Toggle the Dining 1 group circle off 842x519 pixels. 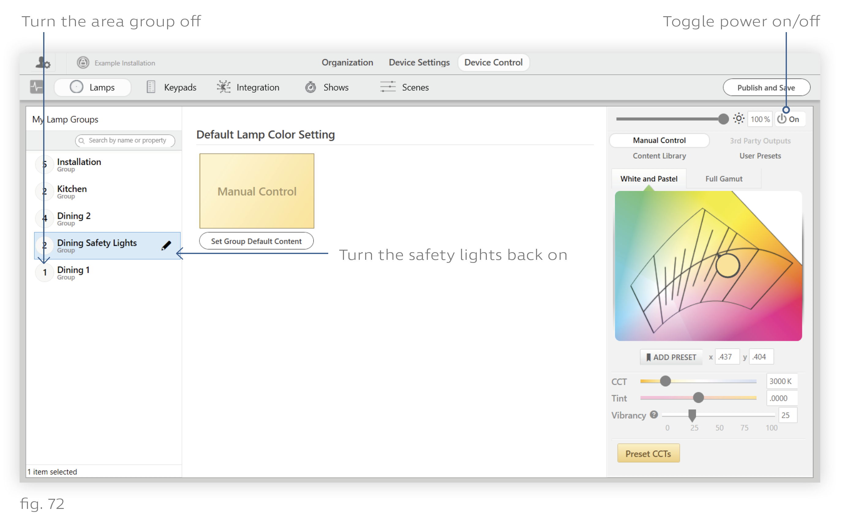pos(45,273)
